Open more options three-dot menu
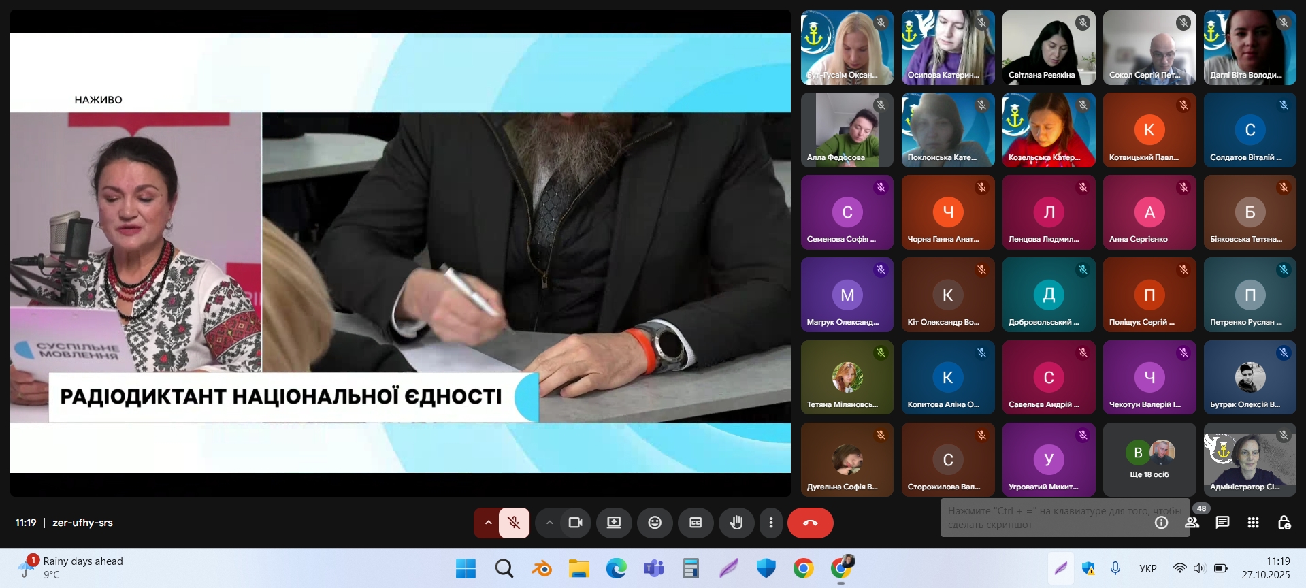This screenshot has width=1306, height=588. [770, 523]
